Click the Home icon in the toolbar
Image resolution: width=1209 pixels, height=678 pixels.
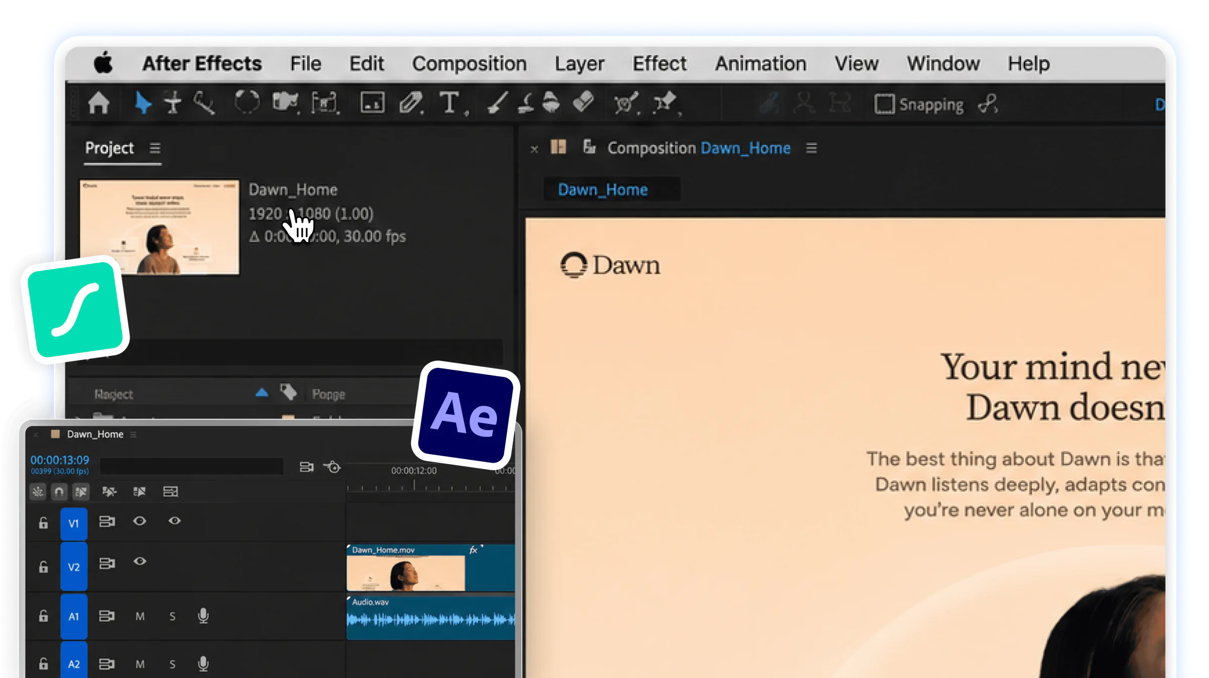point(99,104)
